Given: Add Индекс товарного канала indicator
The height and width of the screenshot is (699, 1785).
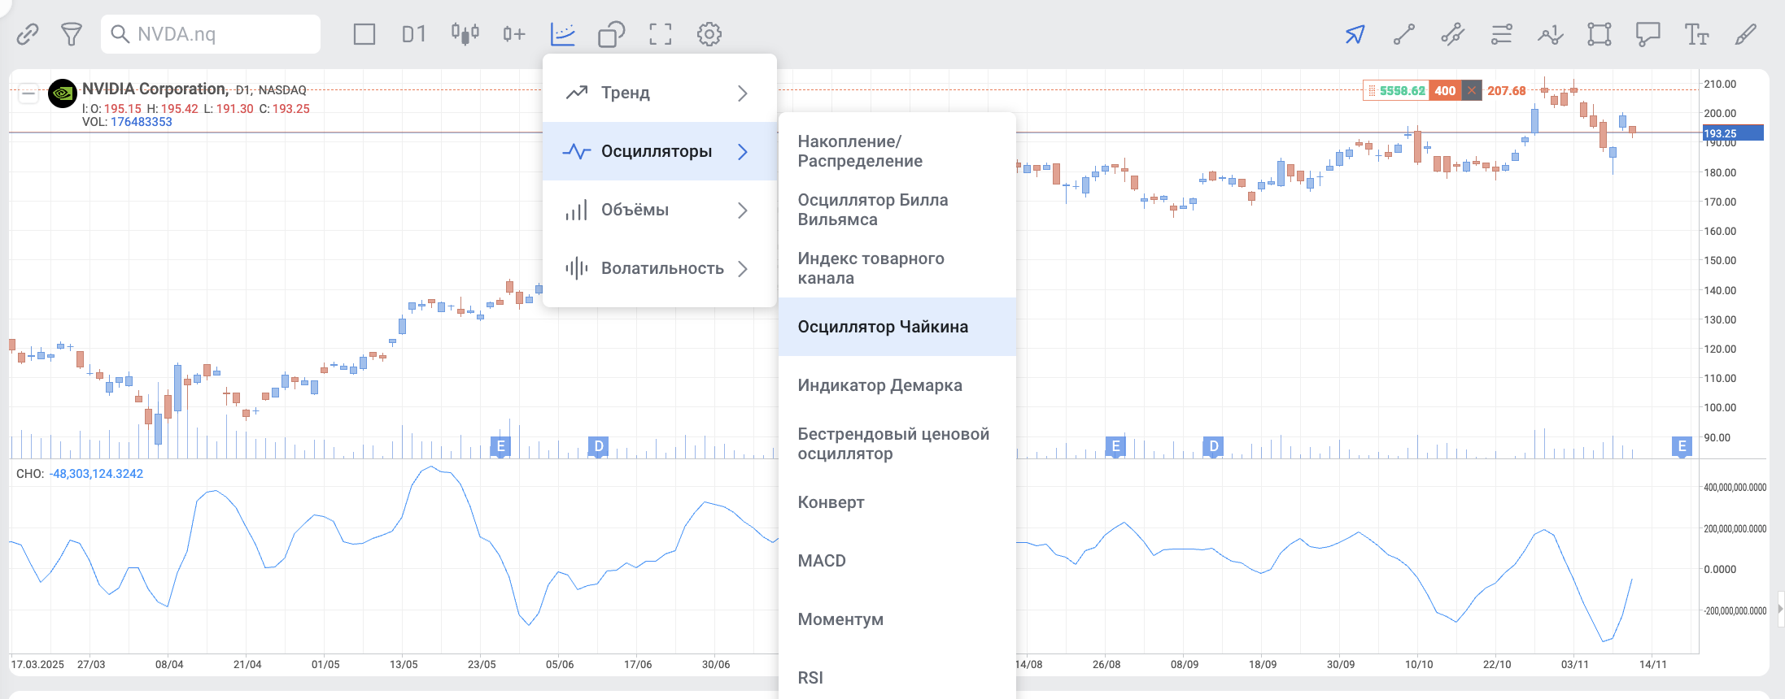Looking at the screenshot, I should (x=897, y=268).
